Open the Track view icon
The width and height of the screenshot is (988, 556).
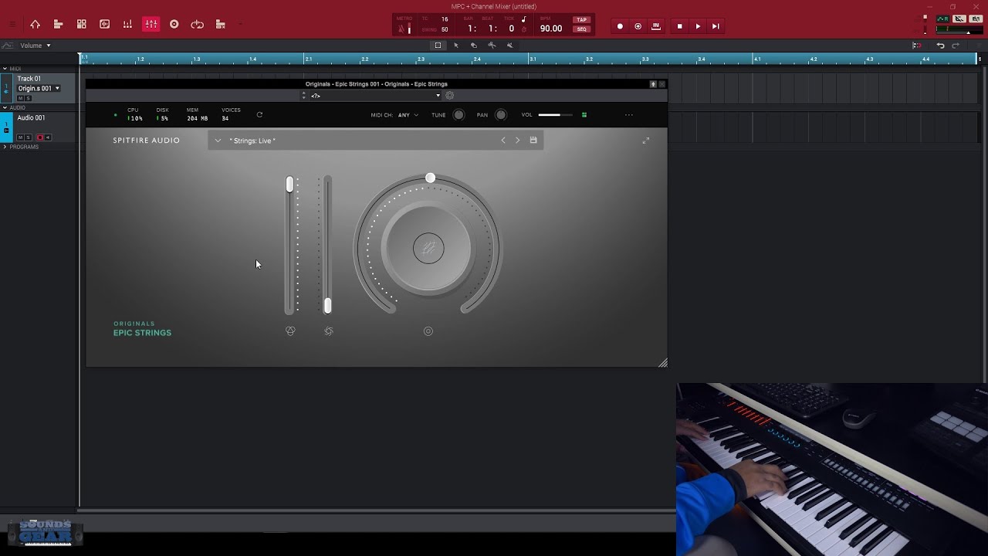58,25
